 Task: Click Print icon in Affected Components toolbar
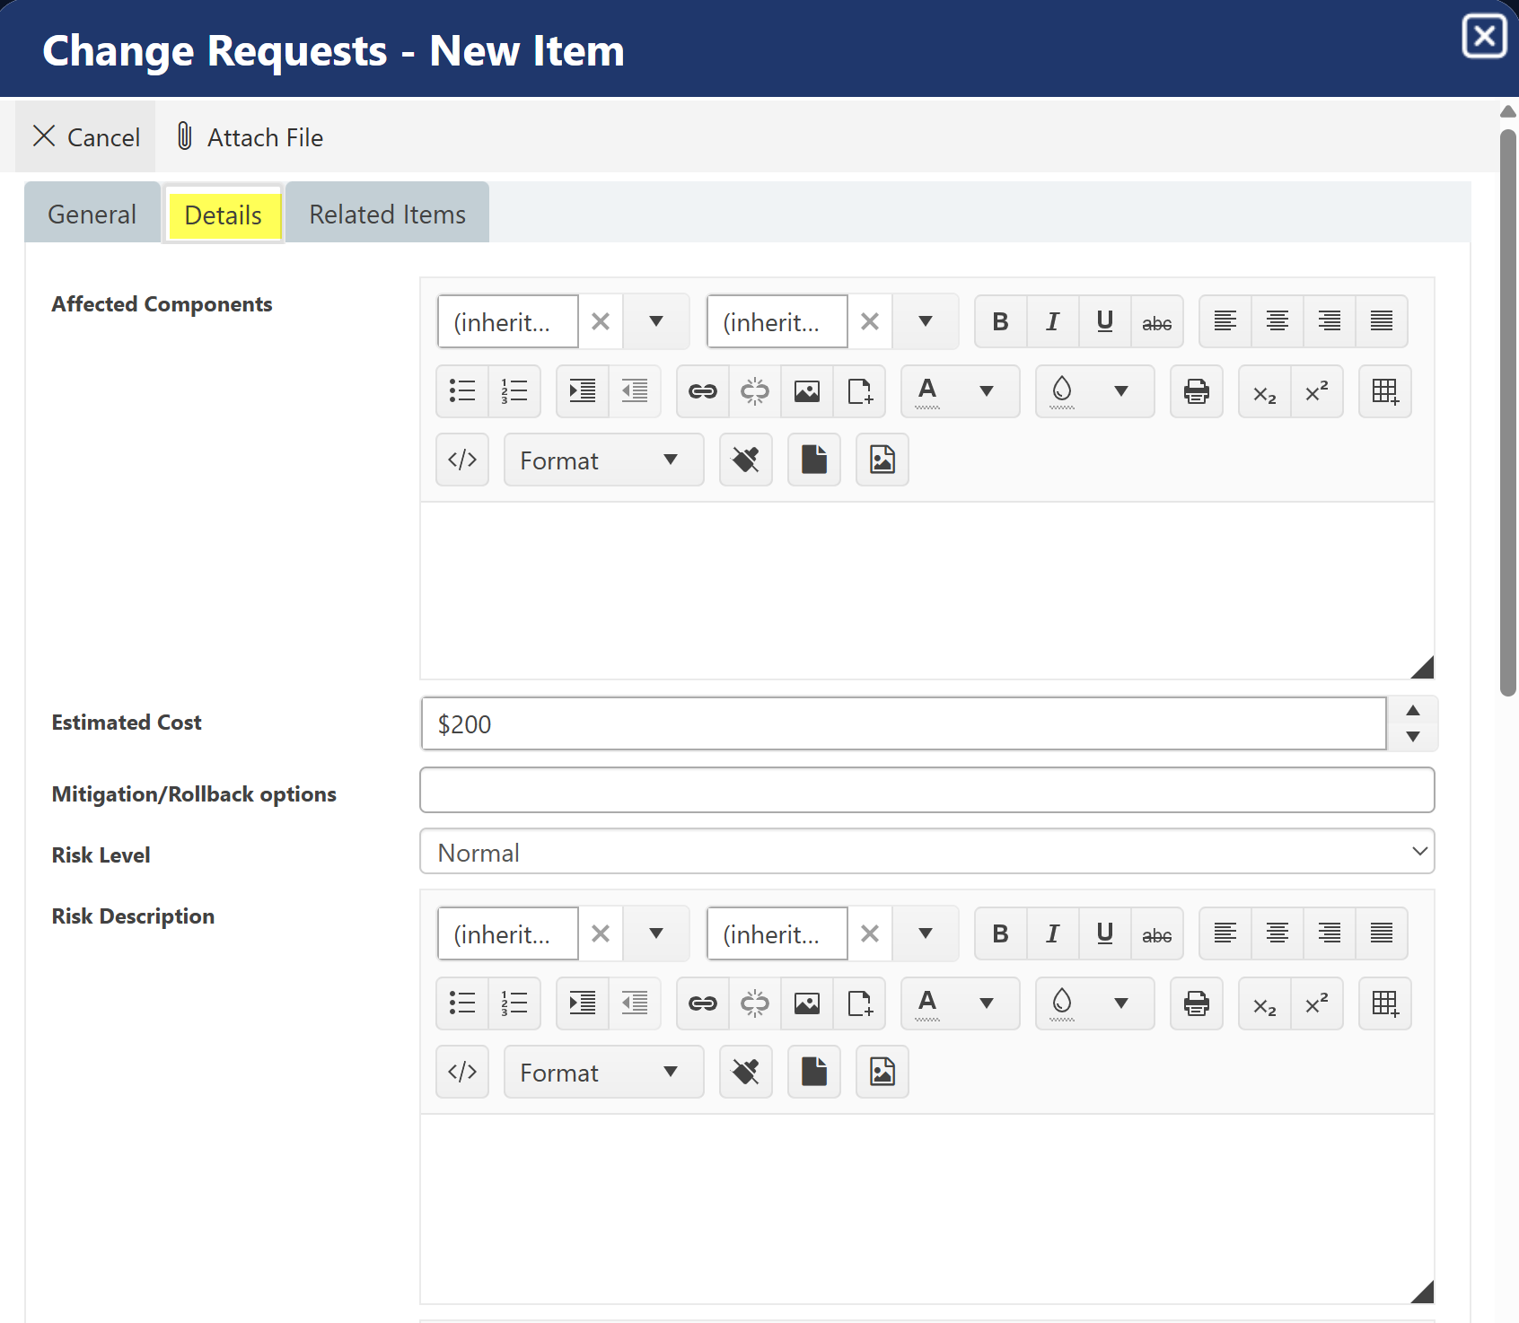(x=1196, y=391)
